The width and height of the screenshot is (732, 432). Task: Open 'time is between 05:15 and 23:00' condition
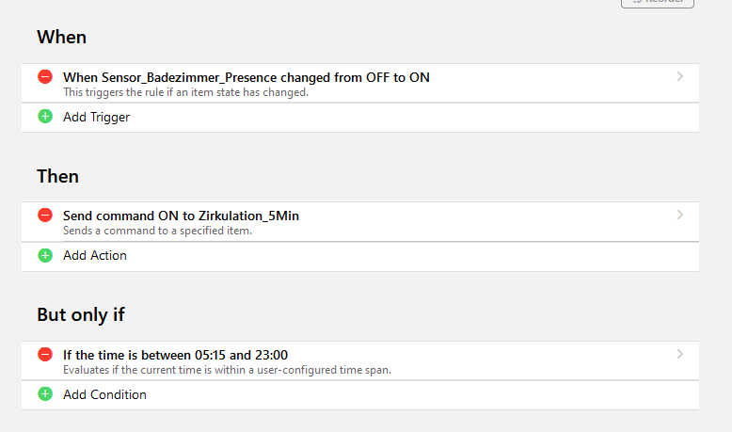[175, 355]
